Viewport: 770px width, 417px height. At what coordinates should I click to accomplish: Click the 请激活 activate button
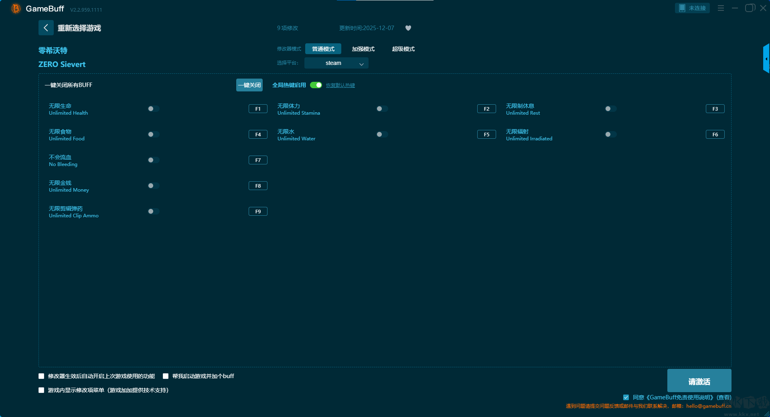[699, 381]
